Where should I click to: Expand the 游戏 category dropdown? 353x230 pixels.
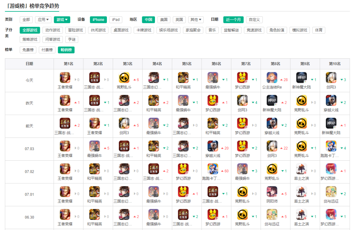point(62,20)
